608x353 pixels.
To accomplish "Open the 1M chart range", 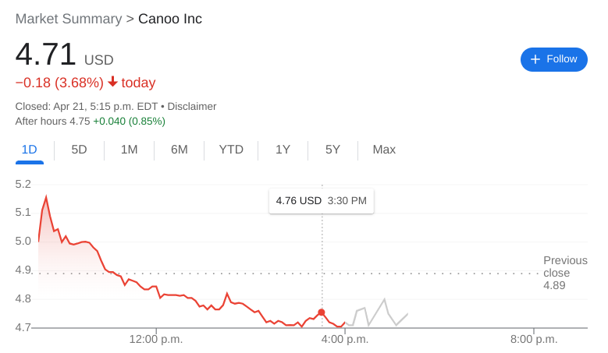I will coord(129,150).
